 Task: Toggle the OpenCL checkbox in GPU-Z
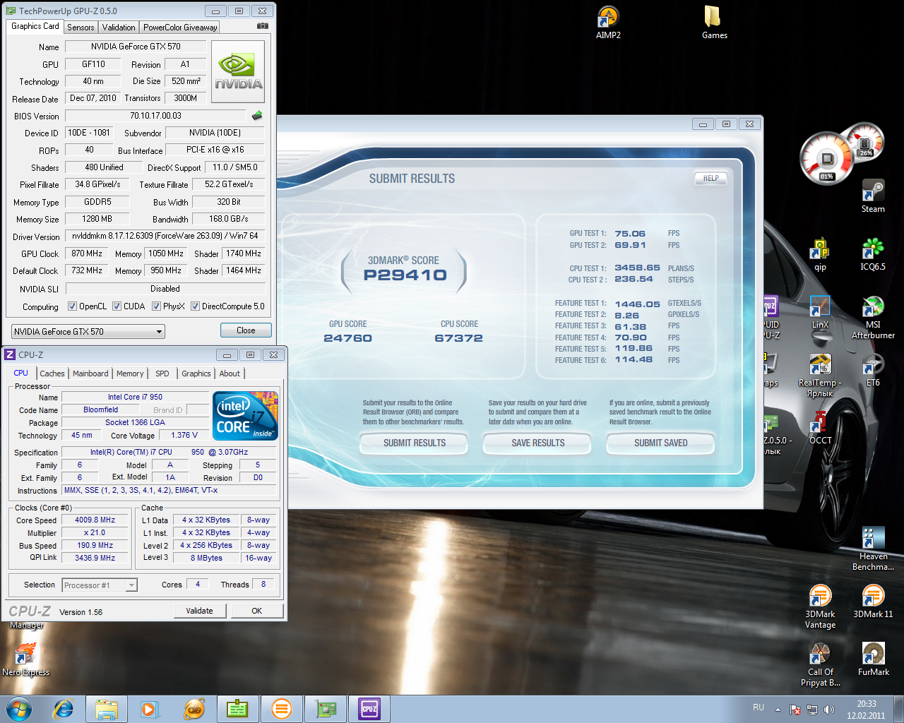point(71,306)
